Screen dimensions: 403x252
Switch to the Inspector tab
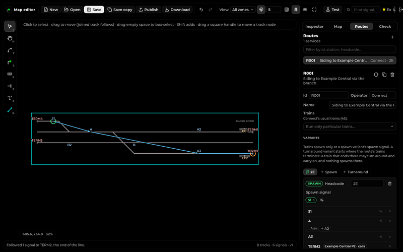(x=314, y=27)
